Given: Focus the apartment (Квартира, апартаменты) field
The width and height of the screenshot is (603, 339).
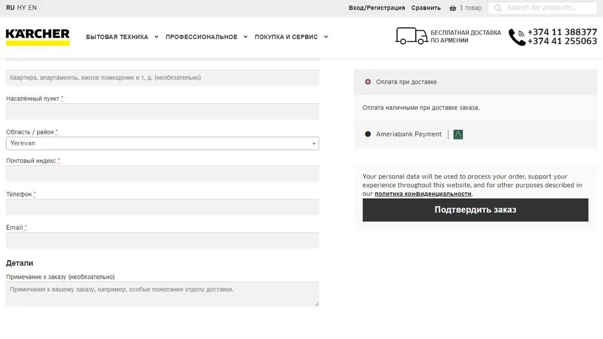Looking at the screenshot, I should (162, 78).
